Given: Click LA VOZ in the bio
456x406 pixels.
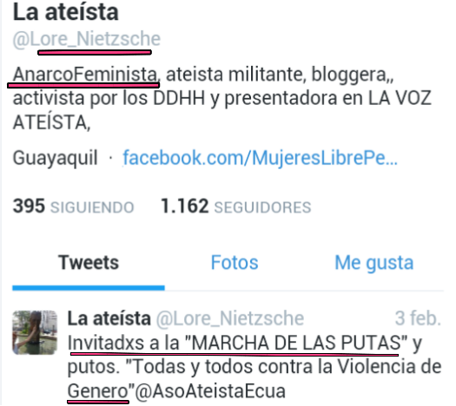Looking at the screenshot, I should click(400, 98).
